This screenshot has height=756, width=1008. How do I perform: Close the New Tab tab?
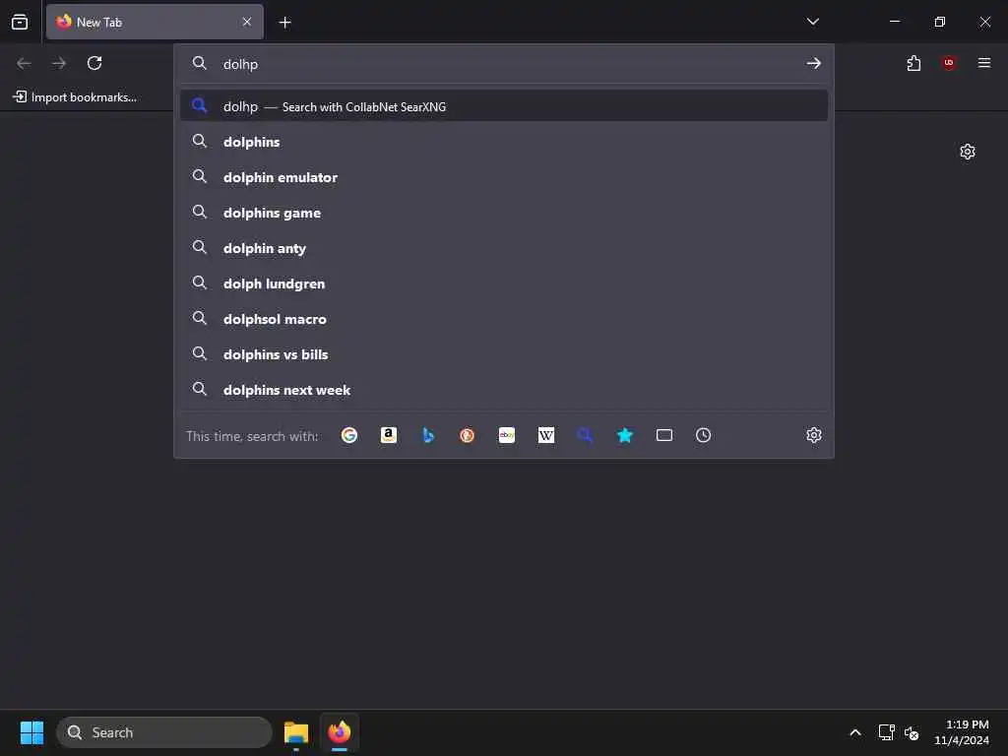[x=247, y=22]
